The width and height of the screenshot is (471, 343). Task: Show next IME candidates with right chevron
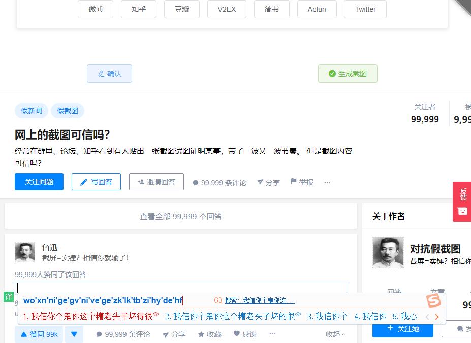(x=437, y=316)
